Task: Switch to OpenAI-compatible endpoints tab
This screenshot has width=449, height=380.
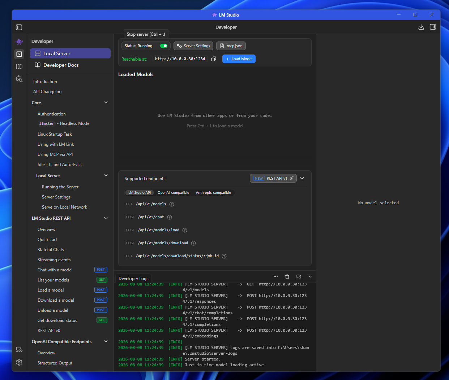Action: (x=173, y=193)
